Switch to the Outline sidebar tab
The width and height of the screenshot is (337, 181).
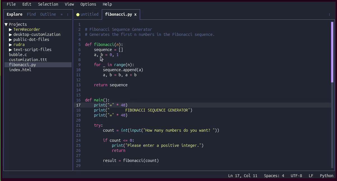pyautogui.click(x=48, y=14)
